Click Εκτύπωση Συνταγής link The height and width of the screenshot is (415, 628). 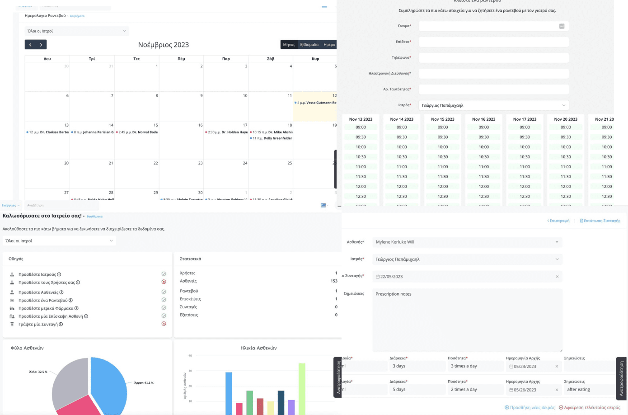(x=600, y=221)
